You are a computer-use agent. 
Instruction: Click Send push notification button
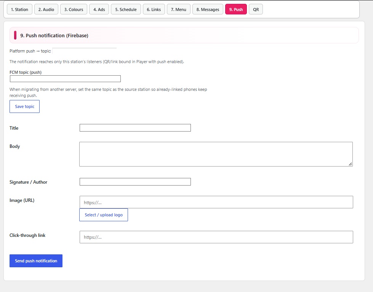click(x=36, y=261)
